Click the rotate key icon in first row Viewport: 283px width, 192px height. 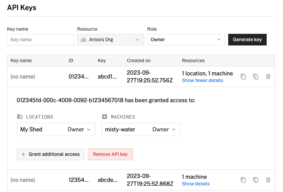click(256, 77)
